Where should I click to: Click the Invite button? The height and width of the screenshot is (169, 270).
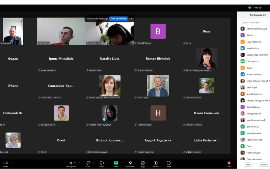248,165
